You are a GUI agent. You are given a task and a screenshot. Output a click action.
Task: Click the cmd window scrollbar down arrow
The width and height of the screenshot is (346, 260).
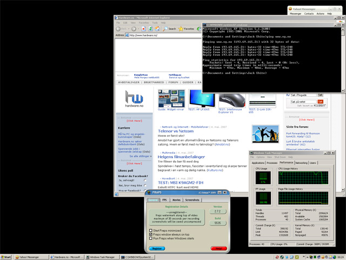(343, 90)
